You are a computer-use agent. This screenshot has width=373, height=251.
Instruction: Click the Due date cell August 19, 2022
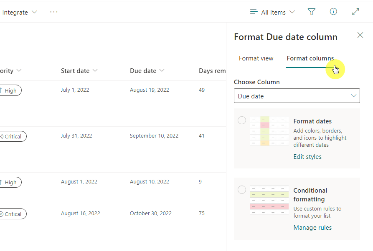pyautogui.click(x=150, y=90)
